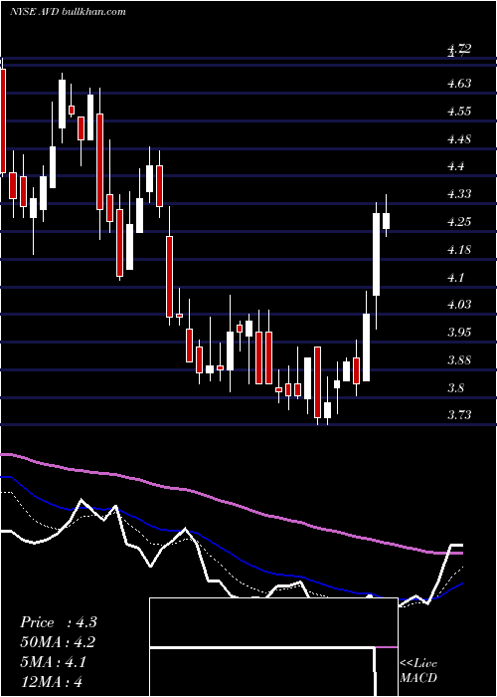Click the 'Price : 4.3' readout
The height and width of the screenshot is (697, 497).
click(x=58, y=622)
